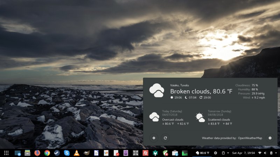Click the volume speaker icon in tray
The height and width of the screenshot is (157, 280).
pos(266,153)
